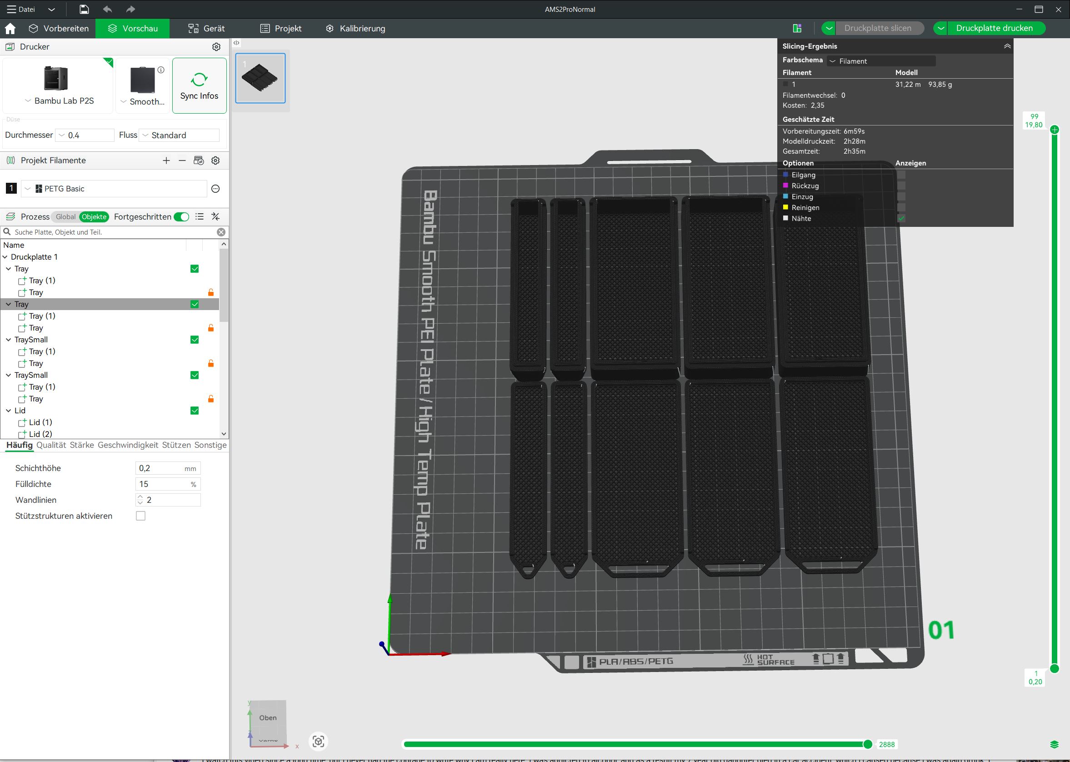
Task: Uncheck the TraySmall printable checkbox
Action: click(x=195, y=340)
